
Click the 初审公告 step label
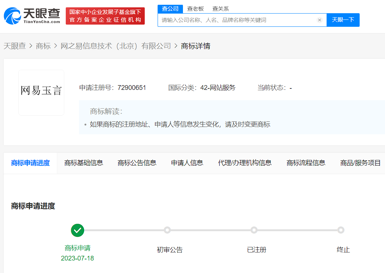point(170,250)
